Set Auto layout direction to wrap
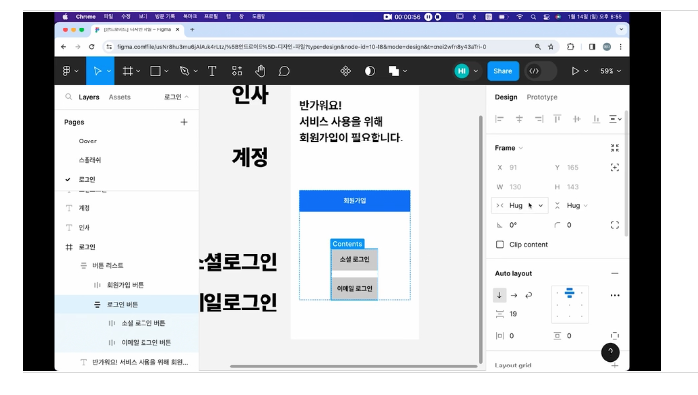The width and height of the screenshot is (698, 395). click(528, 295)
